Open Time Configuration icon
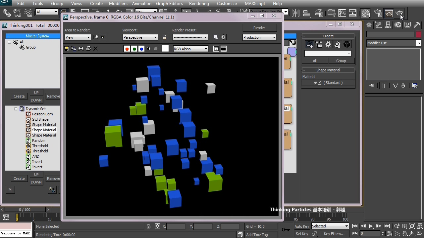Viewport: 424px width, 238px height. 389,234
